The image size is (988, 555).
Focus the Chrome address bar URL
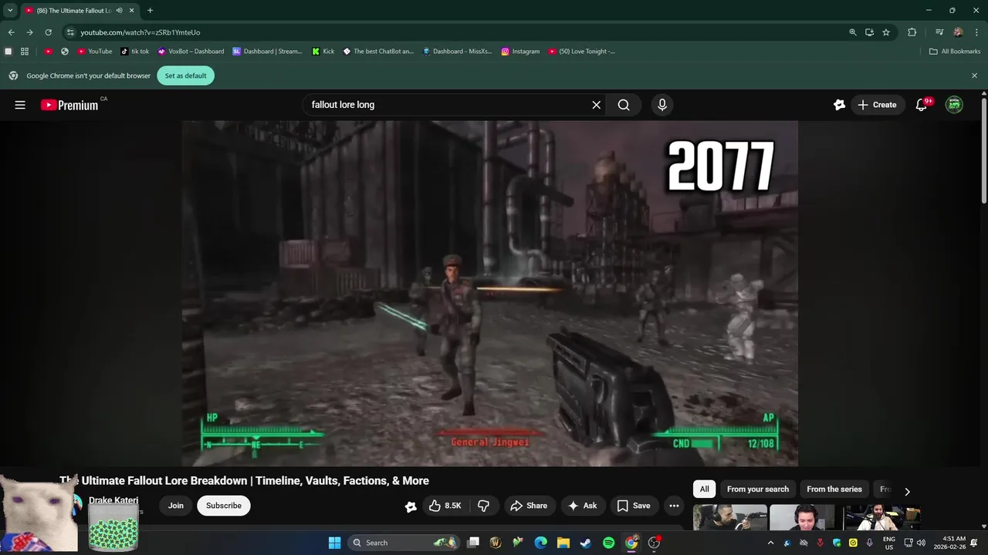140,32
